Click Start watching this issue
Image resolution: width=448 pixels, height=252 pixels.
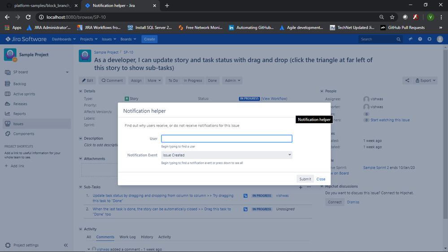pyautogui.click(x=390, y=120)
